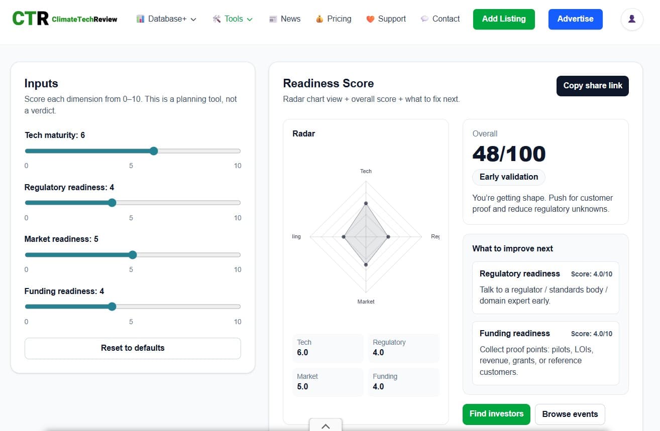Click the Pricing money bag icon

tap(319, 19)
